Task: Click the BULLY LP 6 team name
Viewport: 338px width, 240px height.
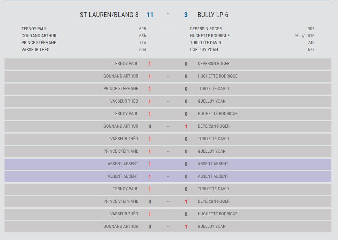Action: pyautogui.click(x=213, y=15)
